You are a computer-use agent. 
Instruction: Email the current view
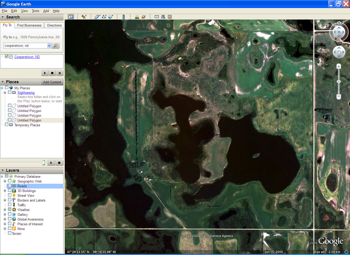(157, 17)
